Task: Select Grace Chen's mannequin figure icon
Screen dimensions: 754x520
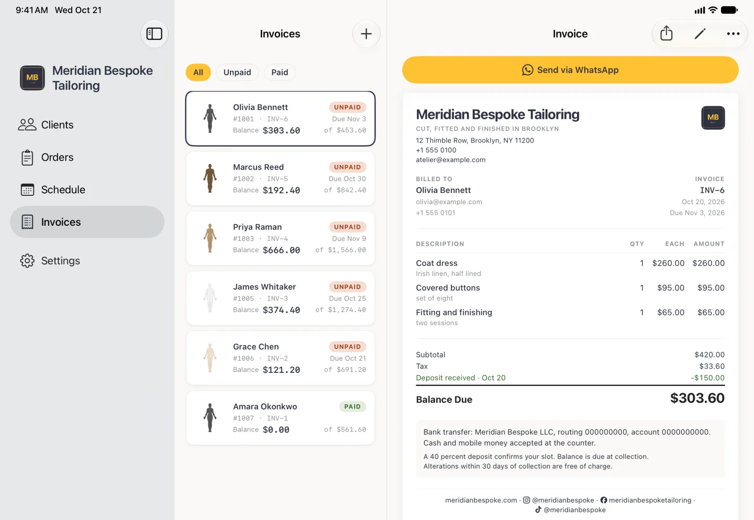Action: click(x=210, y=358)
